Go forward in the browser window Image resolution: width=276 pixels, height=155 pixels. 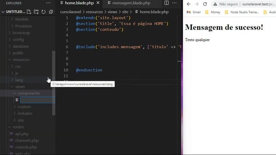(197, 4)
